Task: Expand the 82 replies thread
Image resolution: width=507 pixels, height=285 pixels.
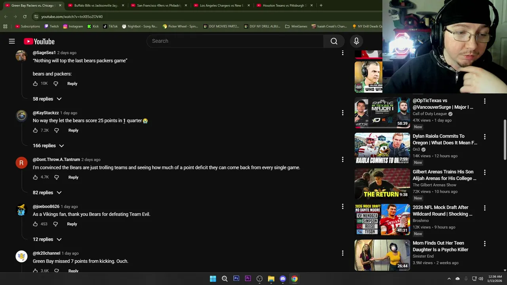Action: [47, 193]
